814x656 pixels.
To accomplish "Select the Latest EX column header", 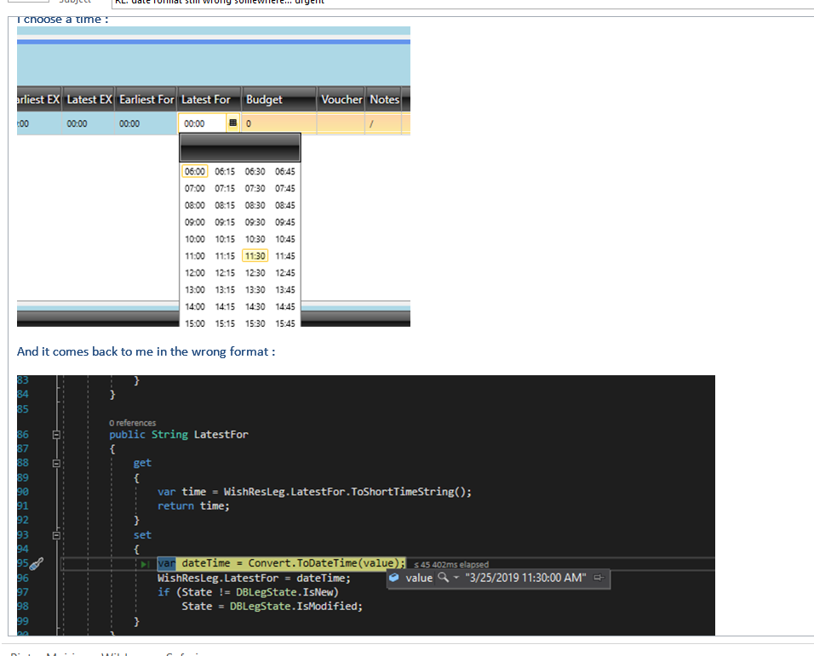I will pos(89,99).
